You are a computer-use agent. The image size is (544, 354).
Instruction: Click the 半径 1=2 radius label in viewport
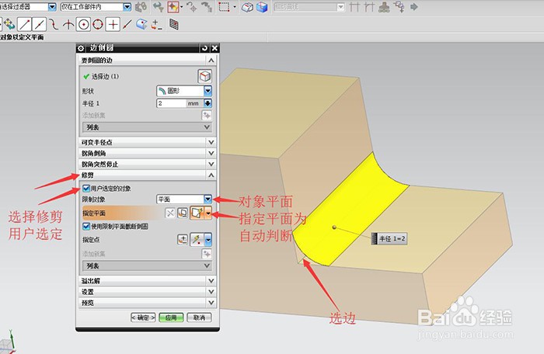point(389,238)
